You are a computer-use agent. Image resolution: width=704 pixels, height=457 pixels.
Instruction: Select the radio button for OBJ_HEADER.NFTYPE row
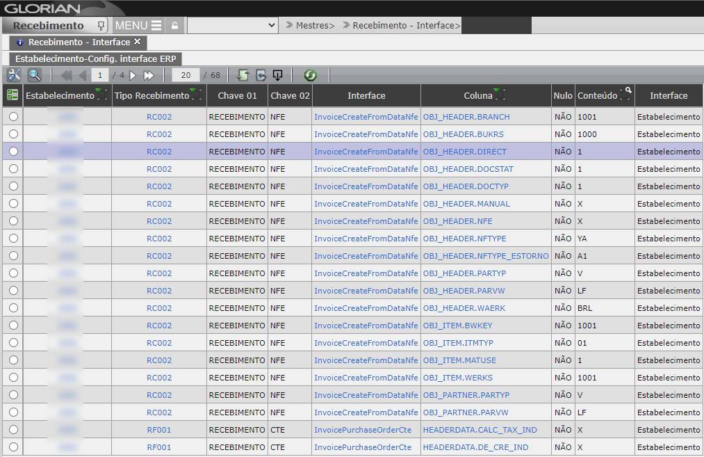point(13,239)
